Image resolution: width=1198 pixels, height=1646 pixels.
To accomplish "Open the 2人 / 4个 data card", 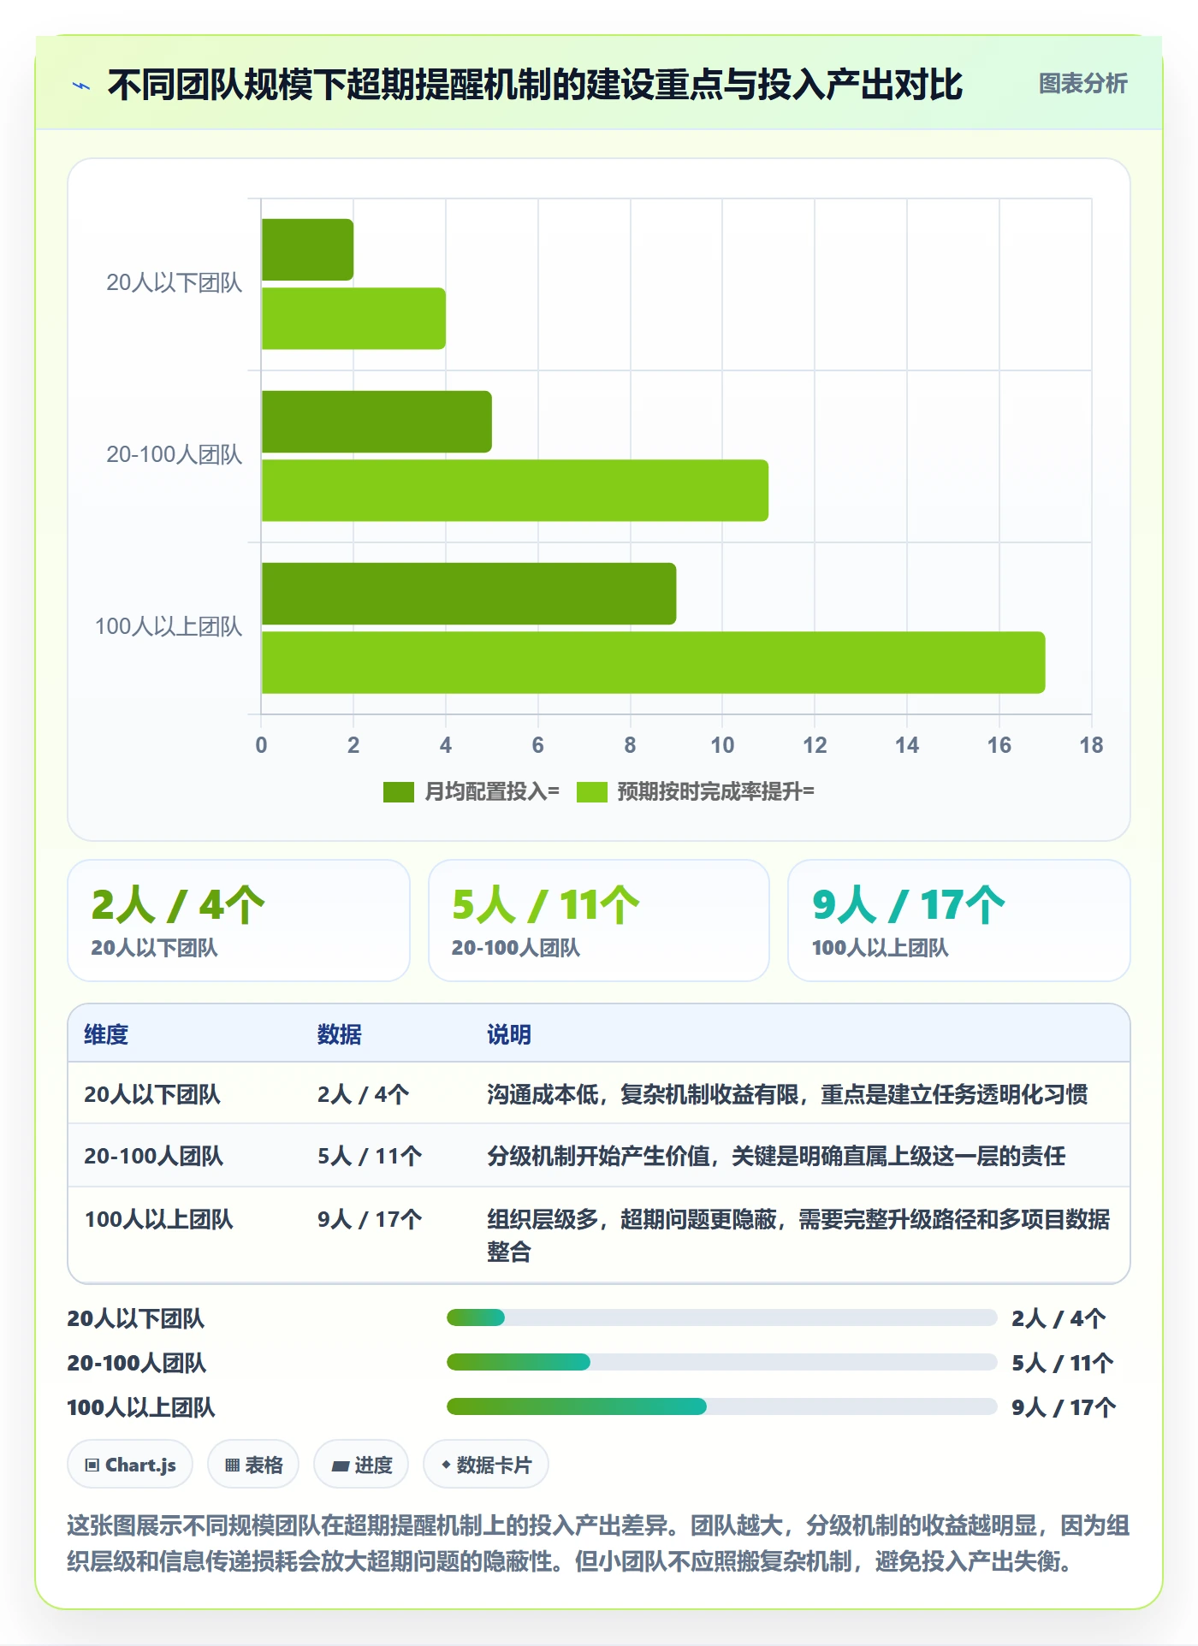I will tap(239, 921).
